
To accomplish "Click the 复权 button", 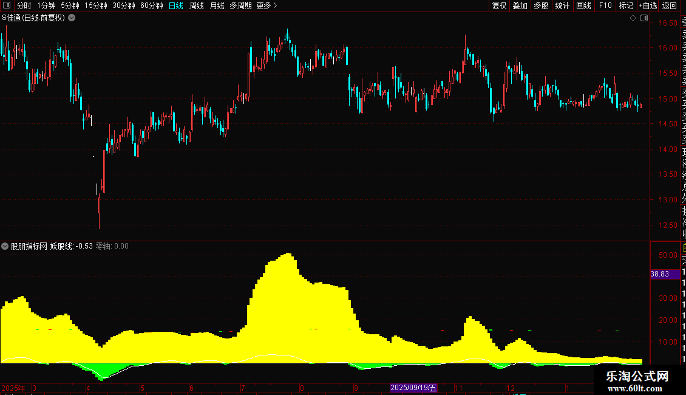I will 499,5.
